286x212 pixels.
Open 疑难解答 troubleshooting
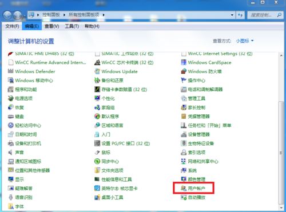point(20,189)
